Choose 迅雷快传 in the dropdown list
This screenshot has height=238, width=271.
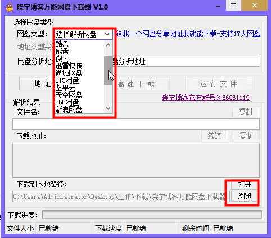[x=69, y=66]
